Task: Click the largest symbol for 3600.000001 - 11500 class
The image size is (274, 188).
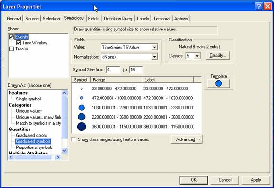Action: pyautogui.click(x=81, y=127)
